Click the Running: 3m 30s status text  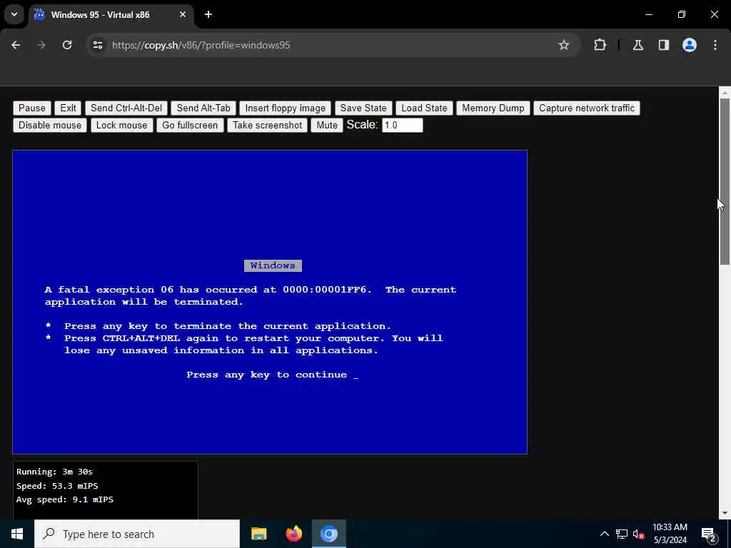click(54, 472)
